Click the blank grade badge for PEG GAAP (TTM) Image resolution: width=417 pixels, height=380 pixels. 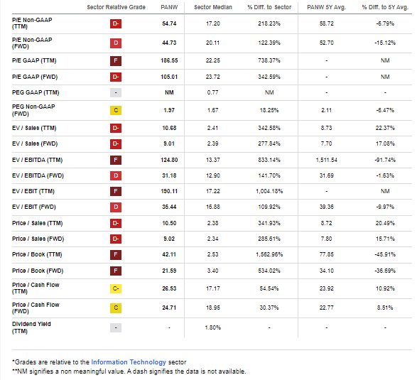[x=116, y=92]
